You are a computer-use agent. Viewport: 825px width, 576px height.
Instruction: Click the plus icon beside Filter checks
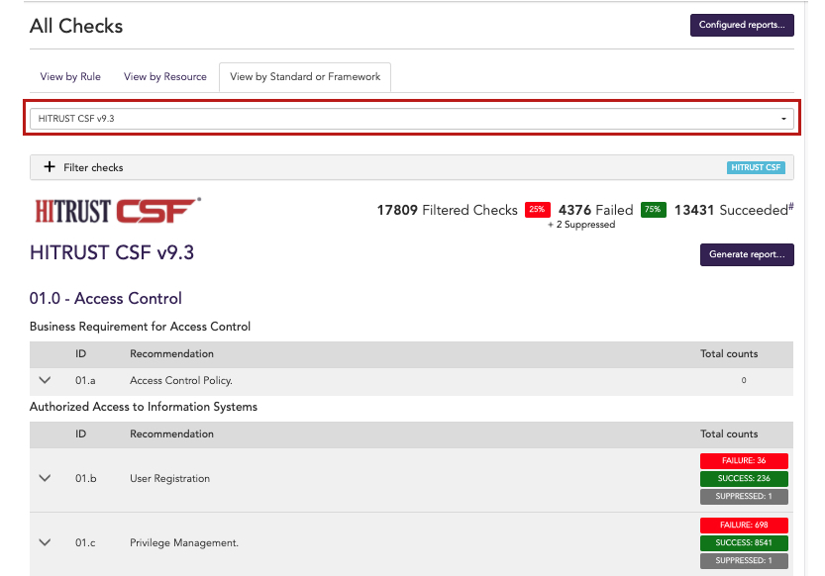point(49,167)
